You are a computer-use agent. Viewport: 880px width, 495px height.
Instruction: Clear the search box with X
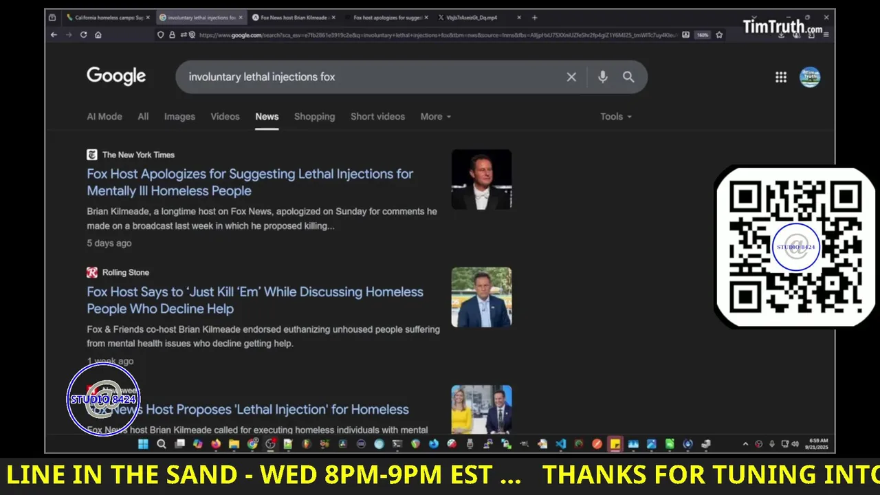tap(571, 77)
